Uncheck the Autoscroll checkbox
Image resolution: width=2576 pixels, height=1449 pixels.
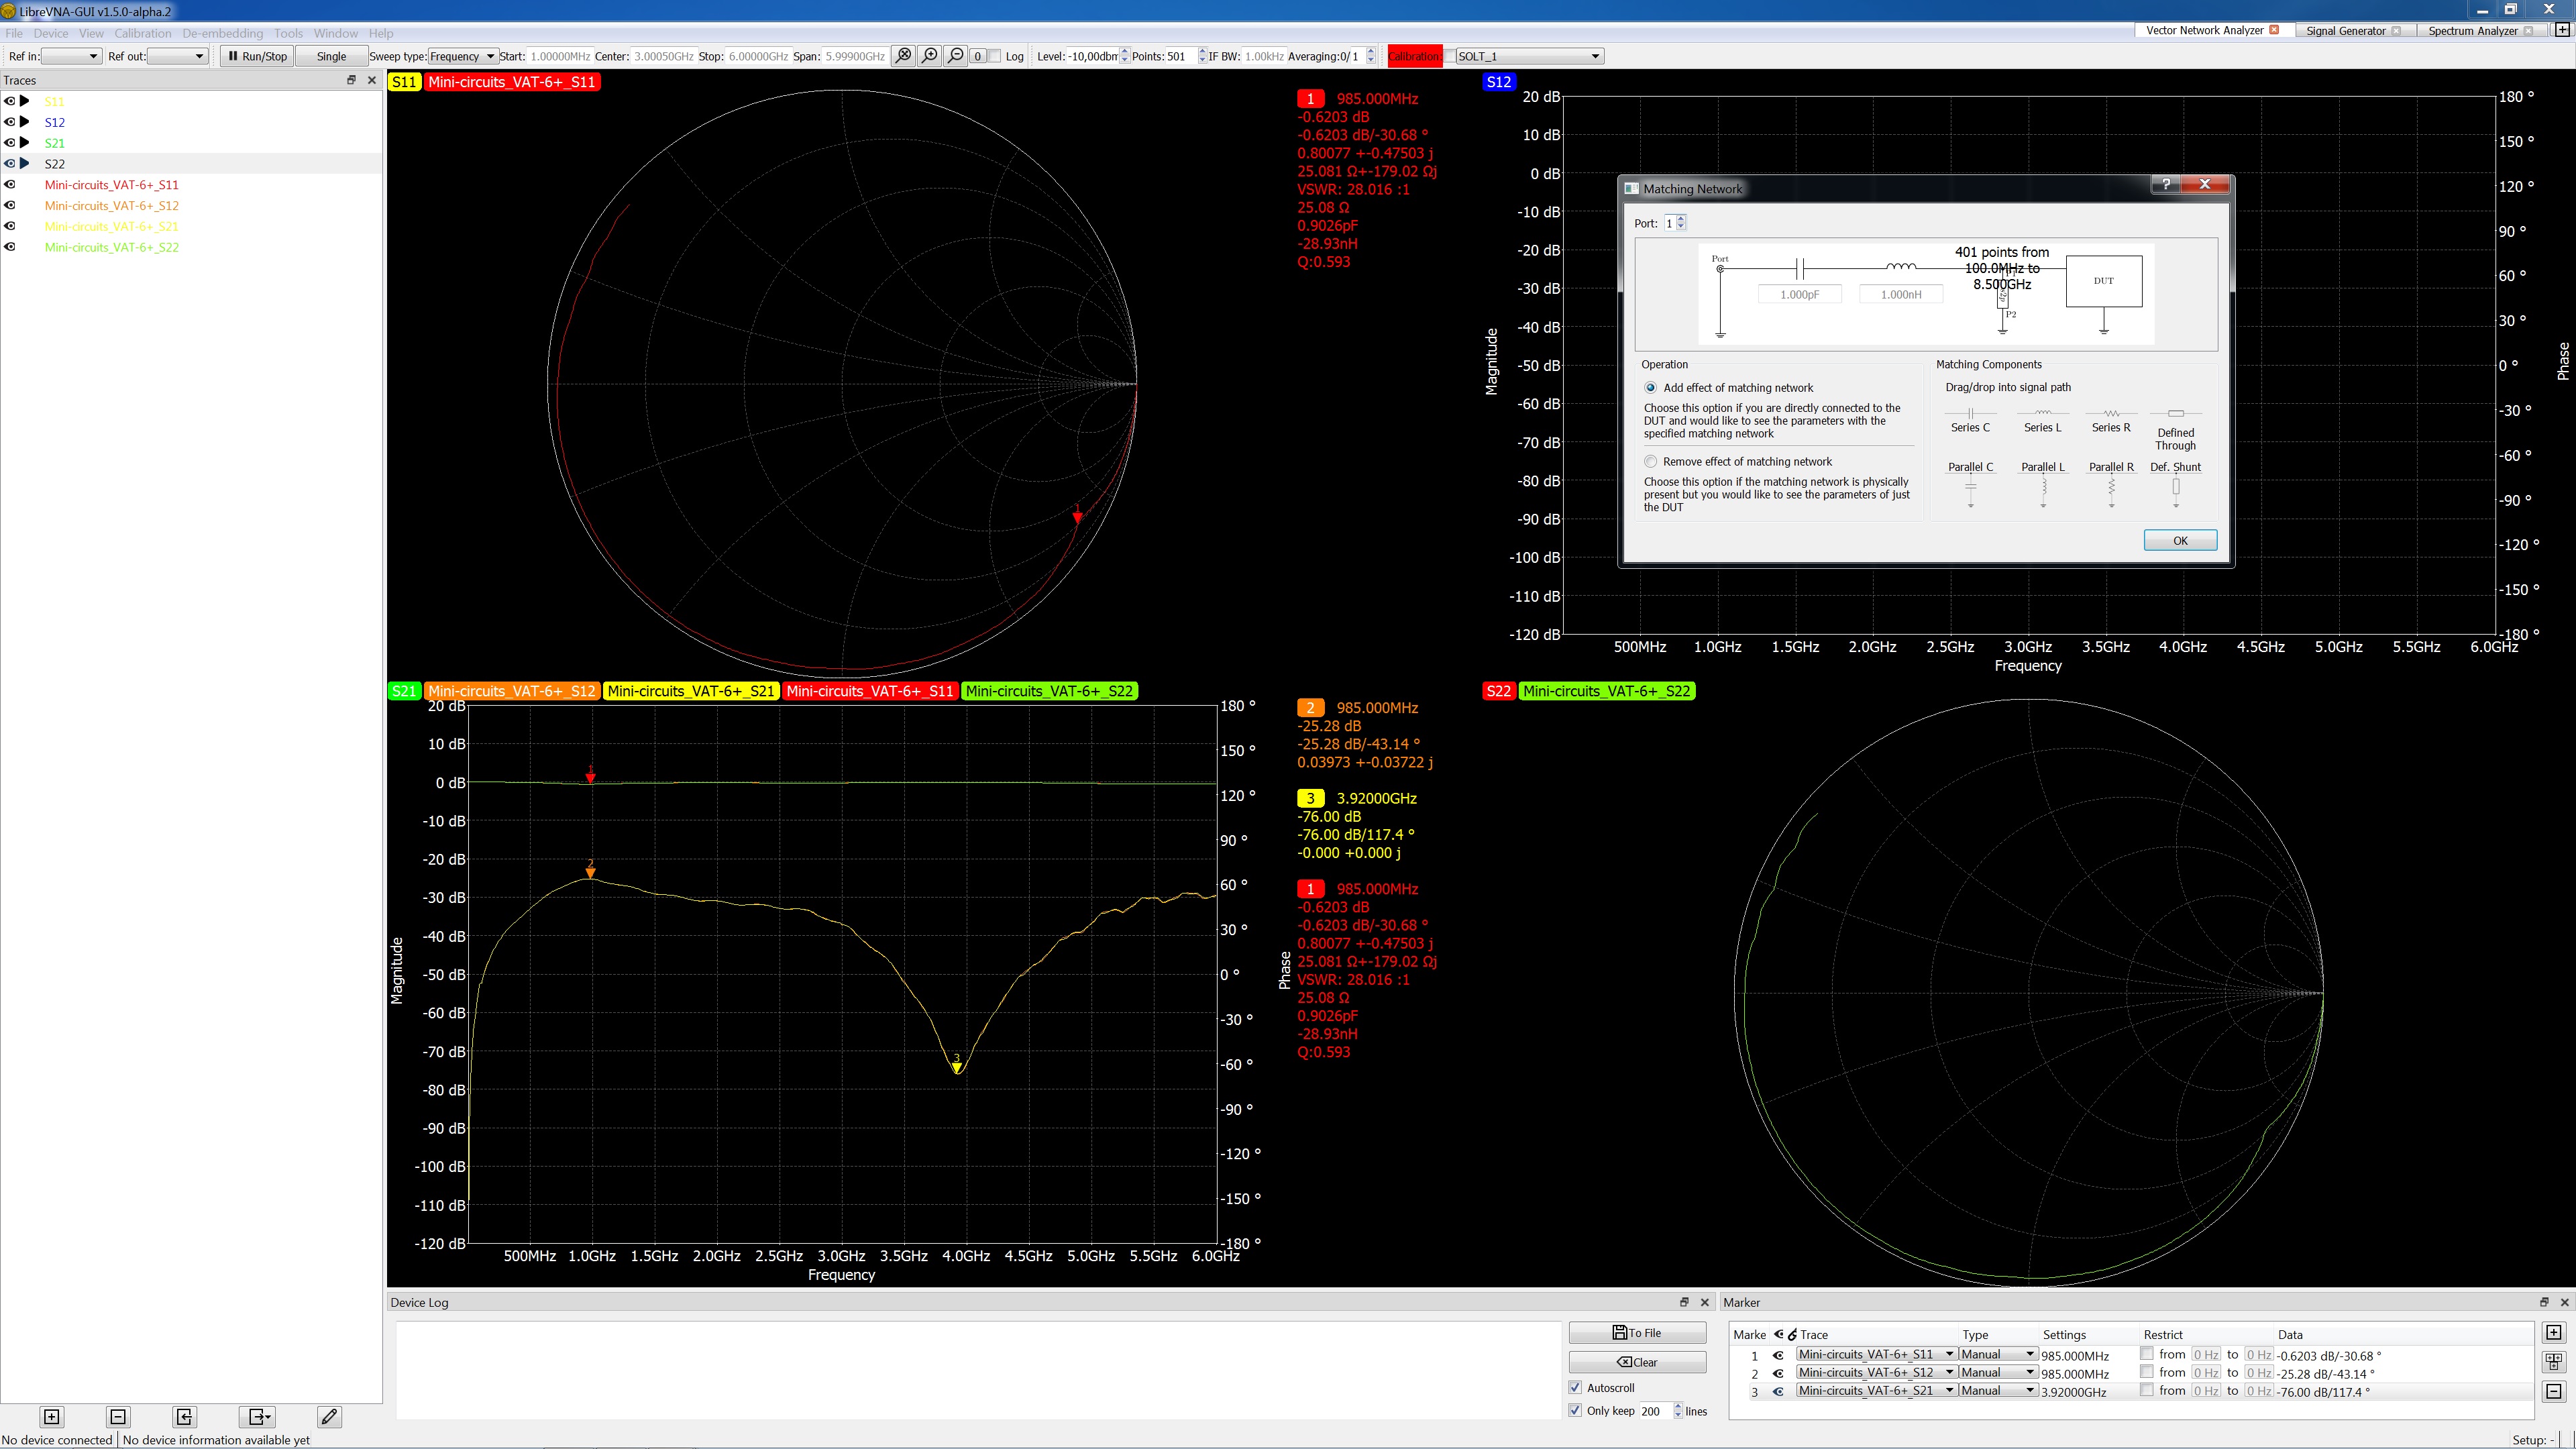coord(1576,1387)
